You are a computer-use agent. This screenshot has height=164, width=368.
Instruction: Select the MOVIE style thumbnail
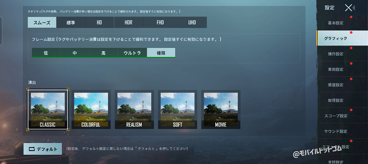[221, 109]
